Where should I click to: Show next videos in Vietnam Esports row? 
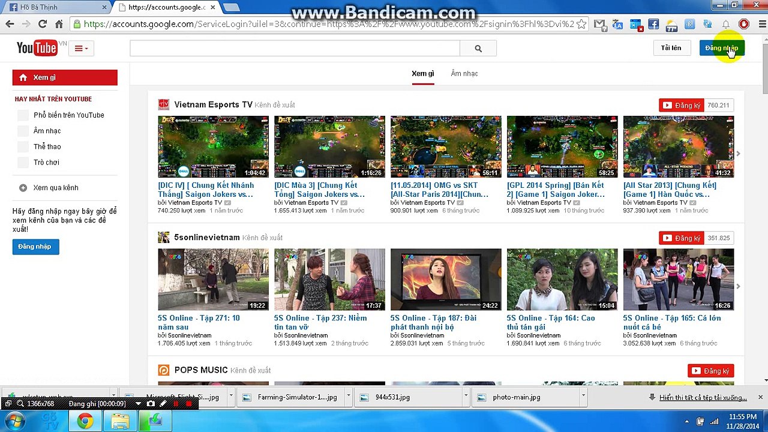pos(738,154)
